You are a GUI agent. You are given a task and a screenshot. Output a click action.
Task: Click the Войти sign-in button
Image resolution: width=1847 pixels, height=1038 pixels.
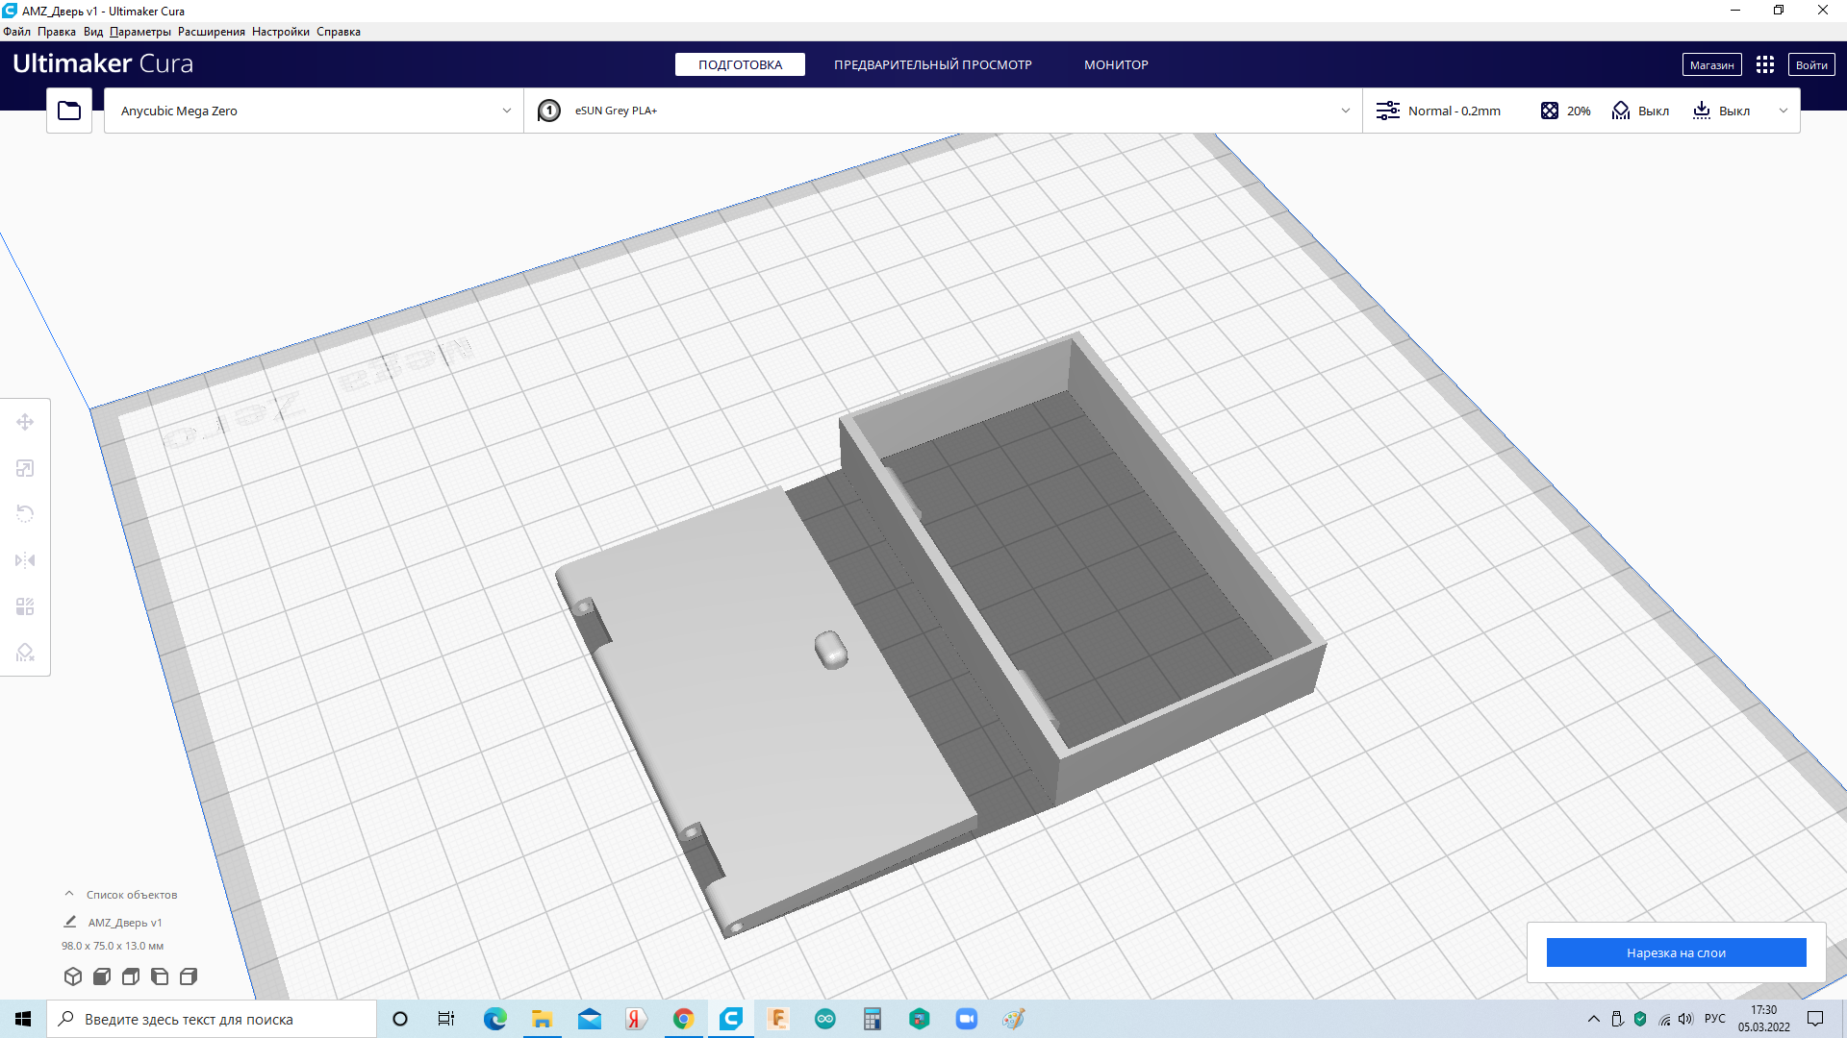point(1810,64)
